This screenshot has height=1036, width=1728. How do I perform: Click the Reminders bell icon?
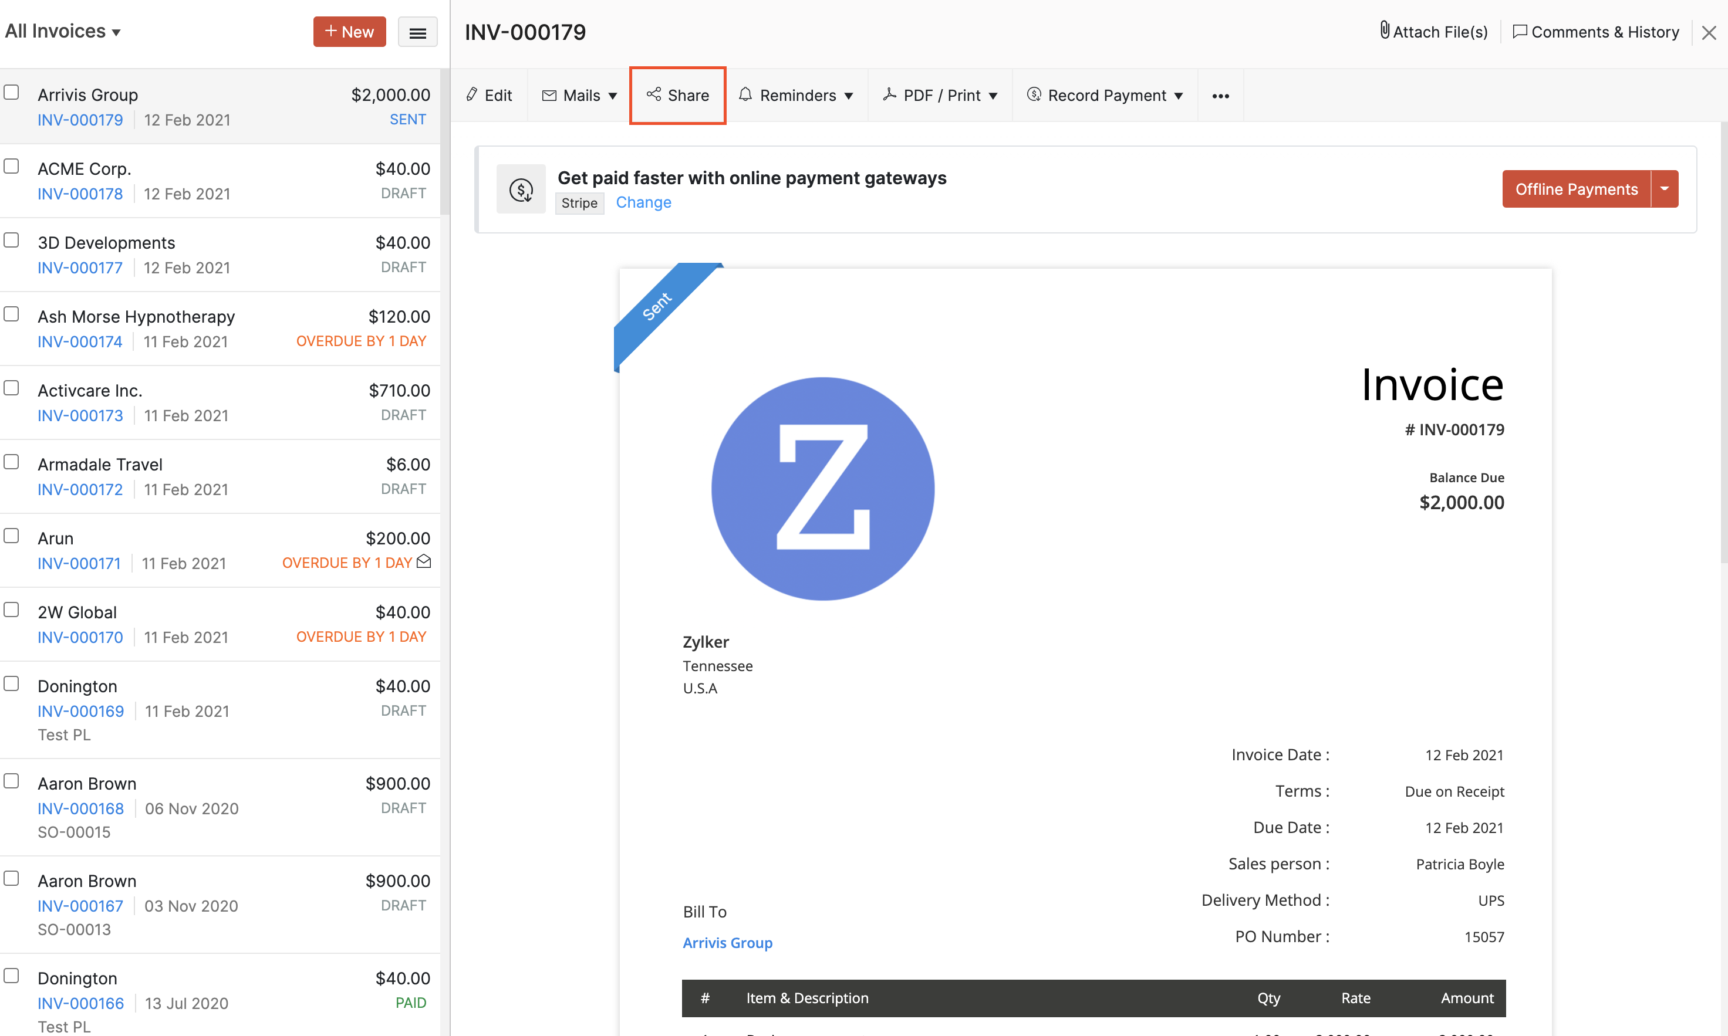[746, 95]
